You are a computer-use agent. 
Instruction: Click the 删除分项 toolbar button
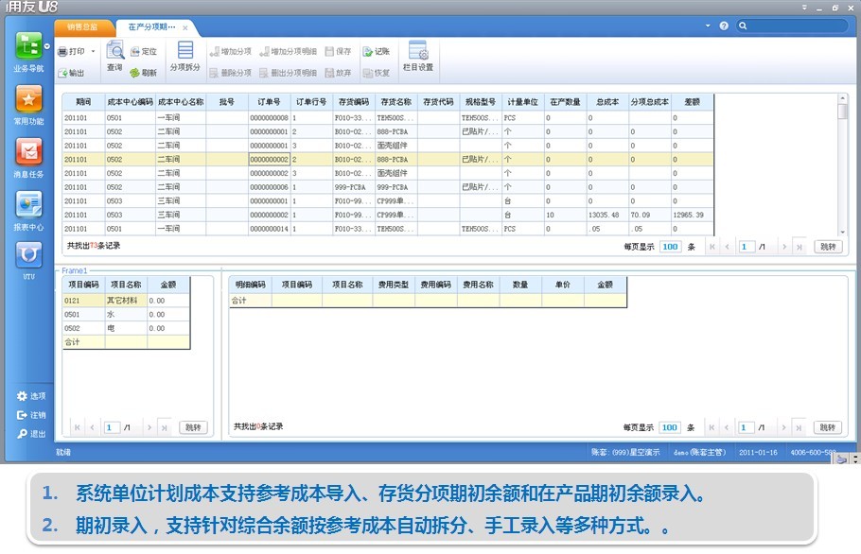tap(231, 73)
